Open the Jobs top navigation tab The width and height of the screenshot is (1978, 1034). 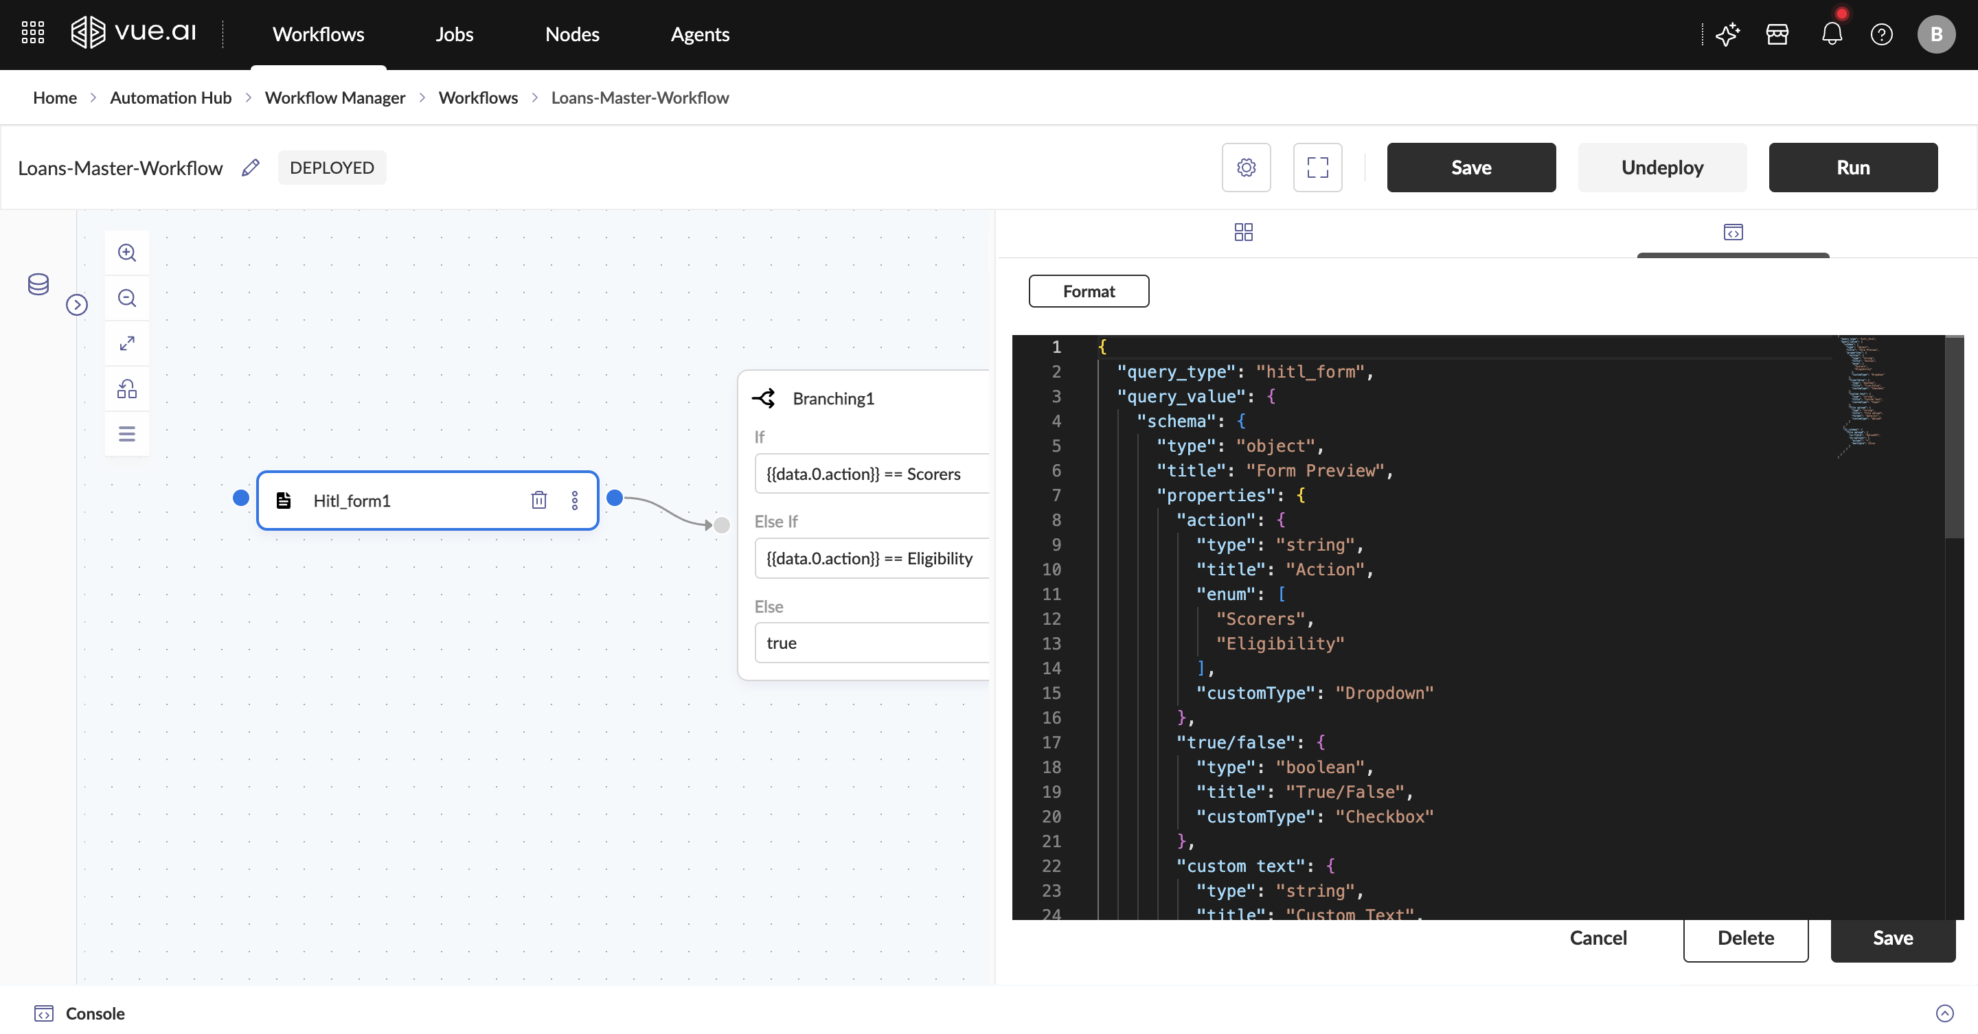click(454, 34)
